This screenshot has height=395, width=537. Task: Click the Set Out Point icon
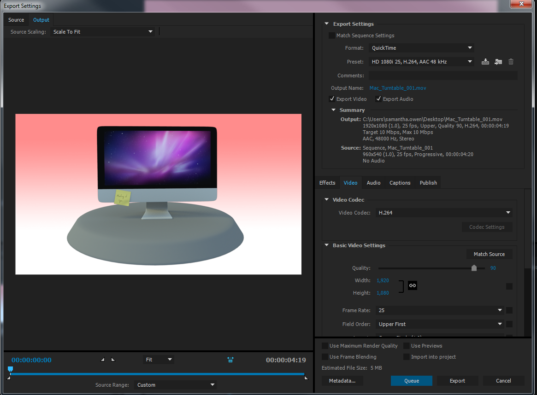point(113,359)
